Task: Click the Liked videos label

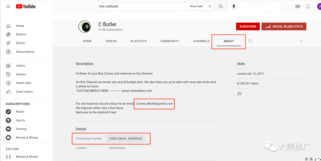Action: pyautogui.click(x=24, y=92)
